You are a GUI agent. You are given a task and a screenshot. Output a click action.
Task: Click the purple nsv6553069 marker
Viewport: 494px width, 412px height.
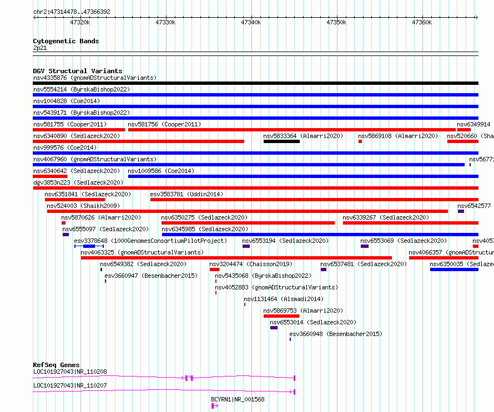pos(365,246)
